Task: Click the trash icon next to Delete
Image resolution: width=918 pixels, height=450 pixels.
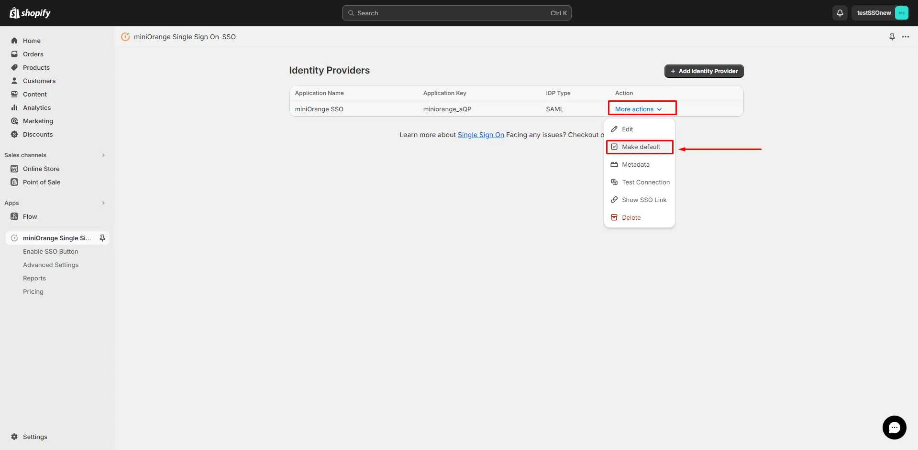Action: coord(614,217)
